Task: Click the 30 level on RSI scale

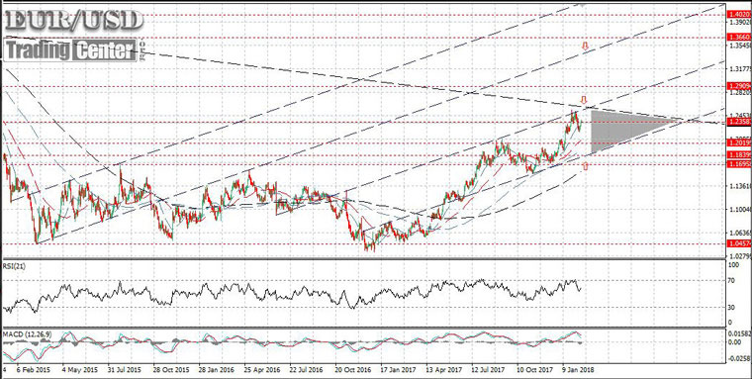Action: (732, 308)
